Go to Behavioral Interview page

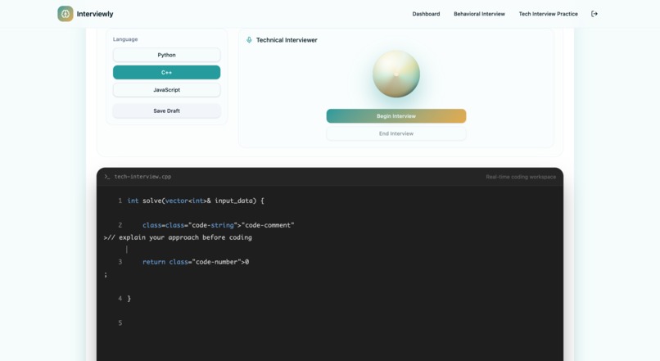pyautogui.click(x=479, y=14)
